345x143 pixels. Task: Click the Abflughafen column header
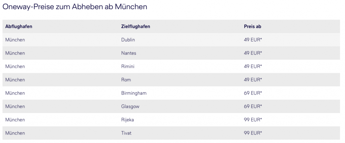tap(19, 26)
